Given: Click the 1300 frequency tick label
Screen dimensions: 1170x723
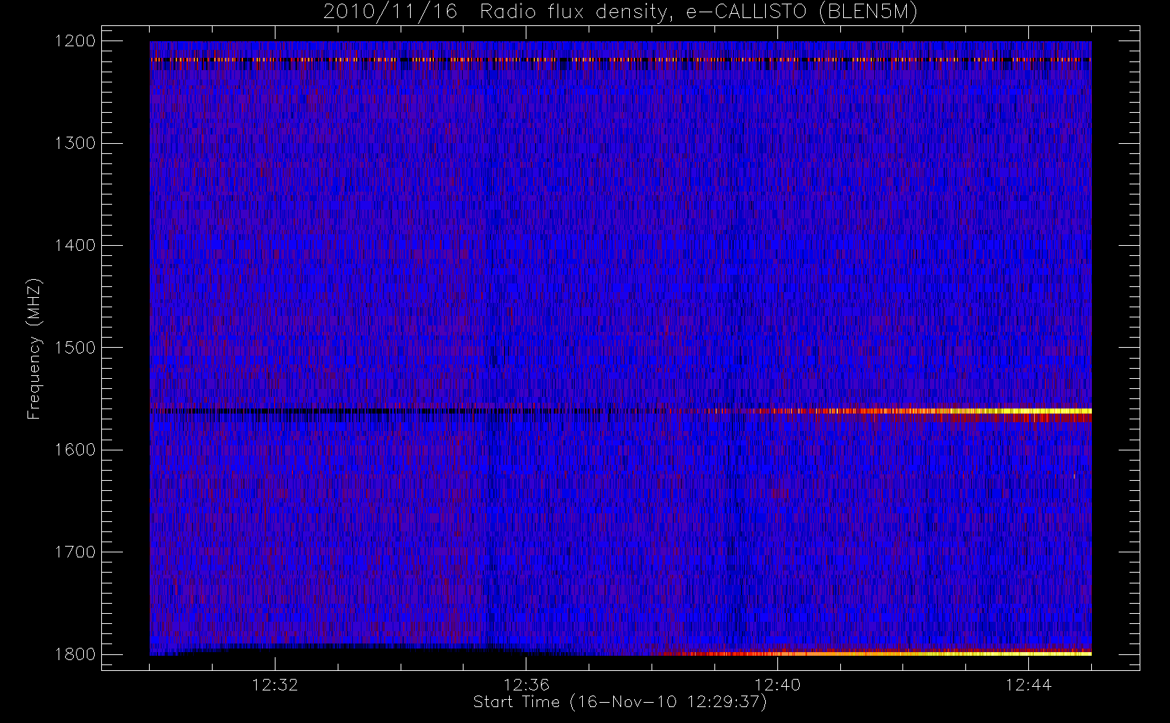Looking at the screenshot, I should (75, 143).
